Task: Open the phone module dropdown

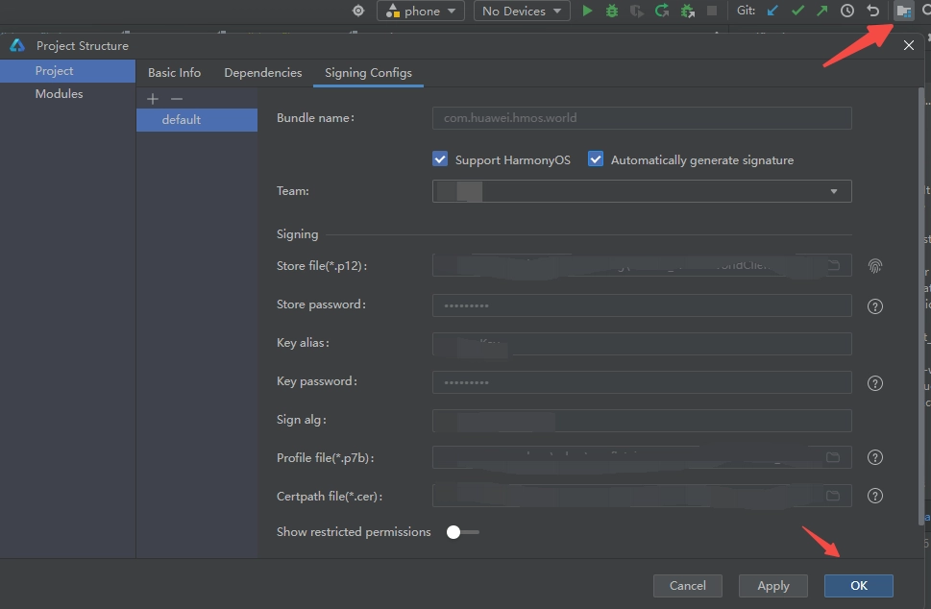Action: point(421,12)
